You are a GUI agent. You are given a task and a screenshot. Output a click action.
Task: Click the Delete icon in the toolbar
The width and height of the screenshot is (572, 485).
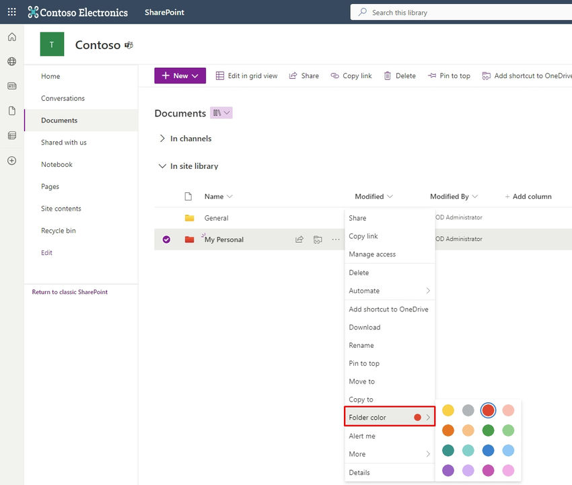[400, 75]
